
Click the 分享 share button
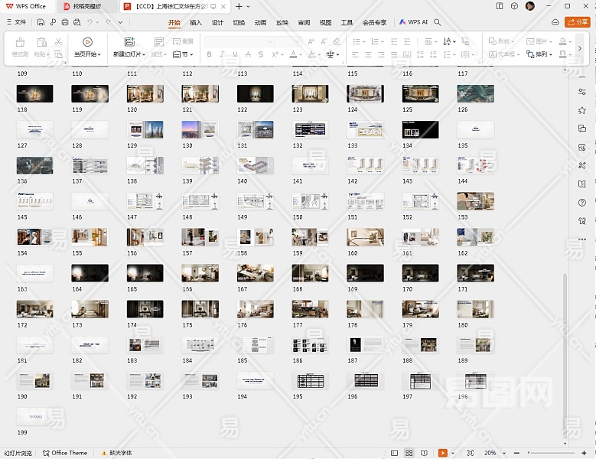pyautogui.click(x=577, y=22)
